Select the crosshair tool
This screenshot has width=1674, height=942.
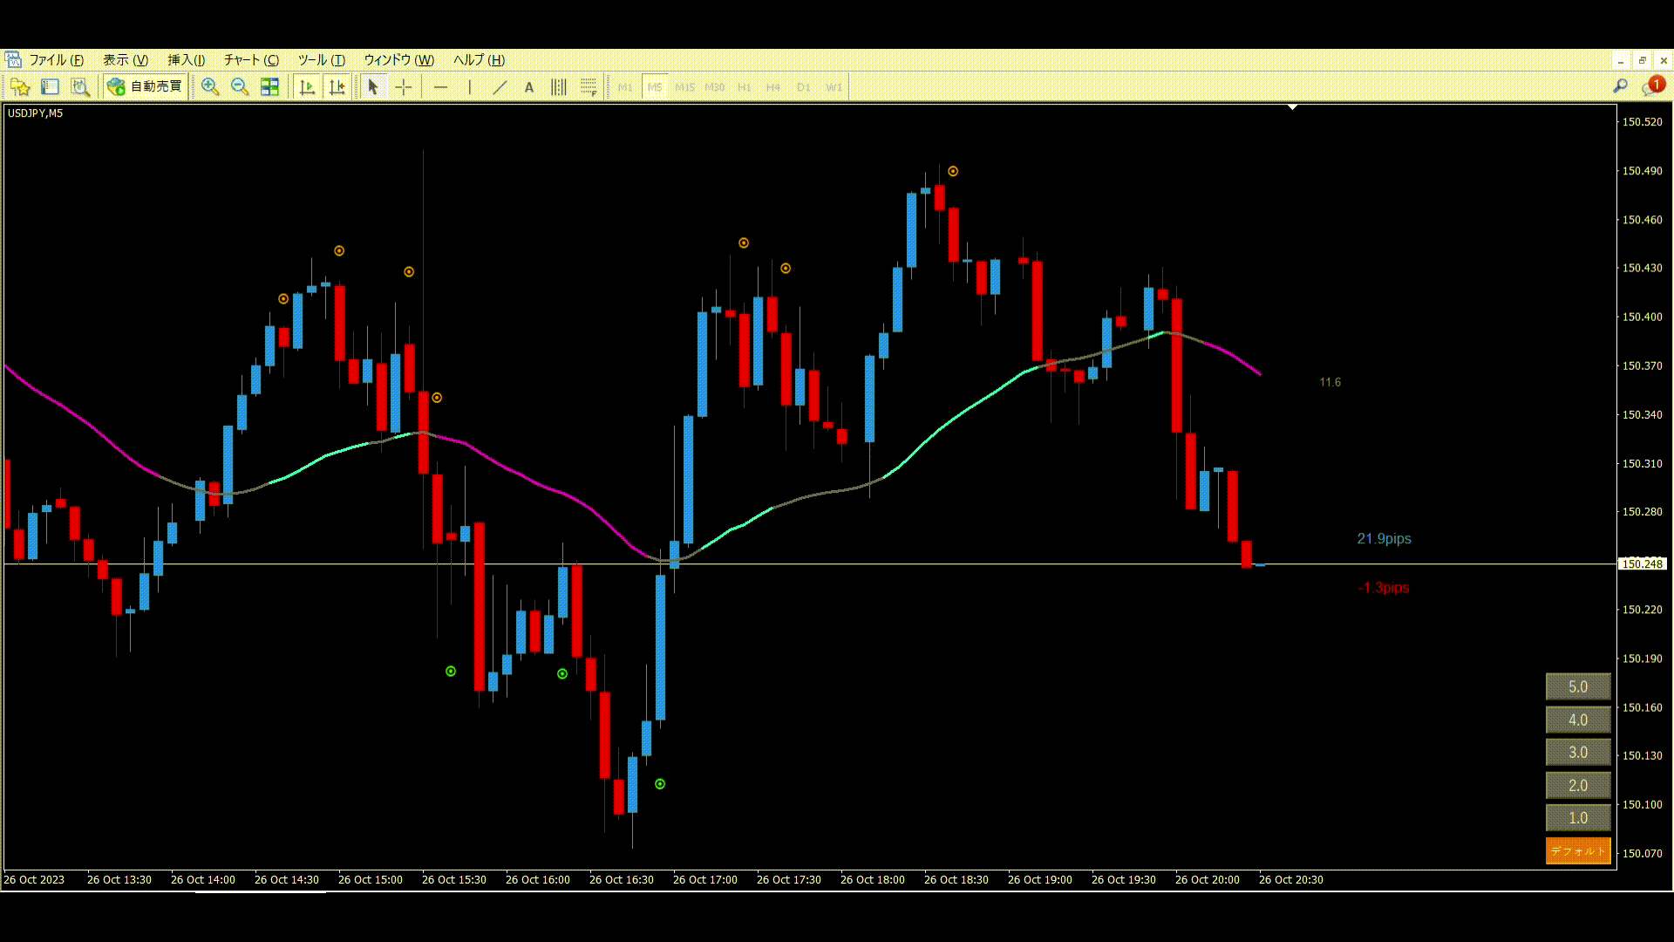(404, 86)
